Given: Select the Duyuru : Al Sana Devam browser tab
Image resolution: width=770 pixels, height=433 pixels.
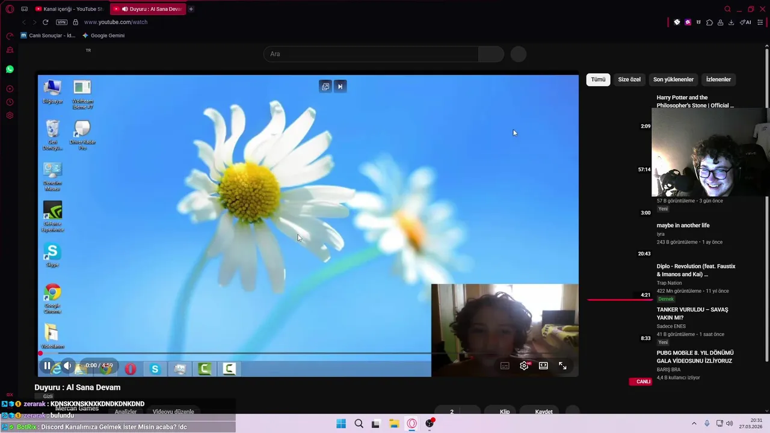Looking at the screenshot, I should pyautogui.click(x=148, y=9).
